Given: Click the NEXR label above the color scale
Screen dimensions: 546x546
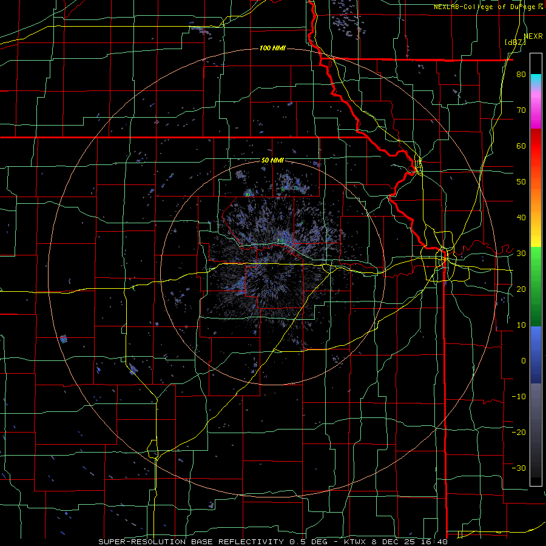Looking at the screenshot, I should (533, 36).
